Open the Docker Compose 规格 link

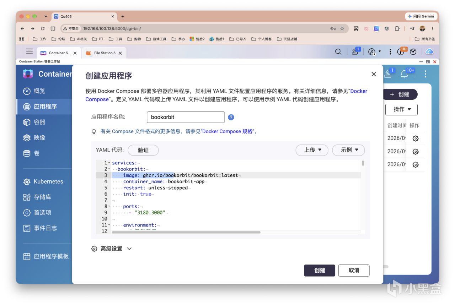tap(227, 131)
